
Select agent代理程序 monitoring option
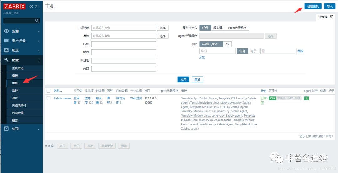pyautogui.click(x=237, y=28)
